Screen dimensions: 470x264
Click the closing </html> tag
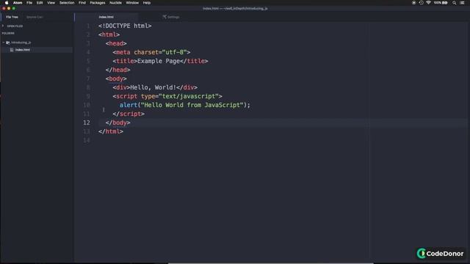pos(111,131)
